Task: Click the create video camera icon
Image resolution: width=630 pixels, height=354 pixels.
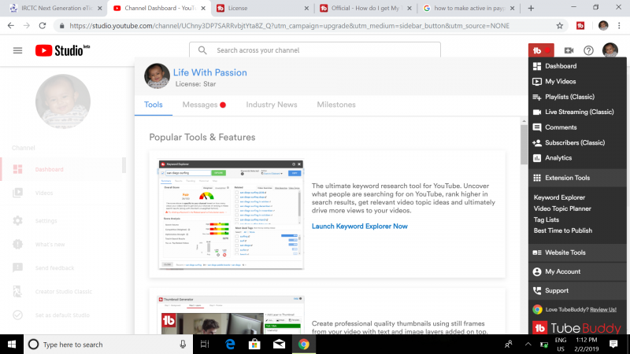Action: 569,50
